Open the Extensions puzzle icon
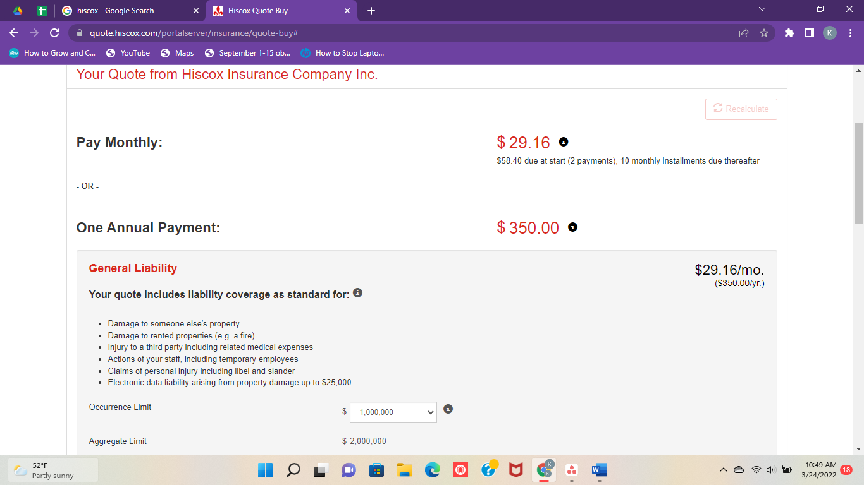 (789, 33)
